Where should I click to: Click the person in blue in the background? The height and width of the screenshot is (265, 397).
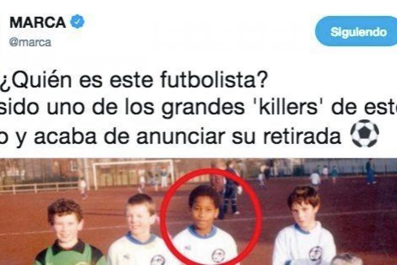coord(371,172)
